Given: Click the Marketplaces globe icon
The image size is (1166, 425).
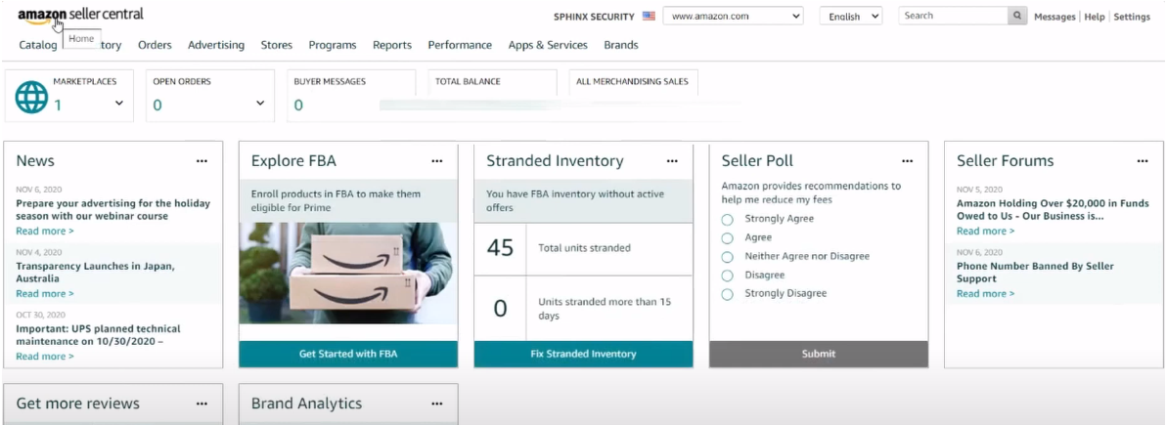Looking at the screenshot, I should tap(31, 97).
